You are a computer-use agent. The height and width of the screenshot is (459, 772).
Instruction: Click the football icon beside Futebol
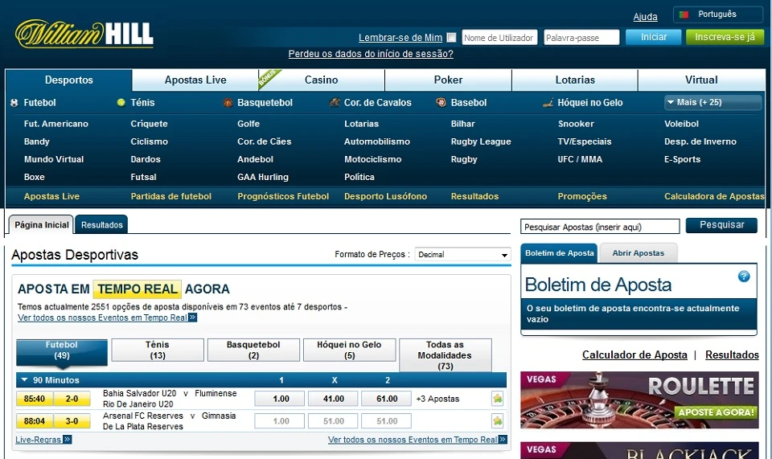tap(14, 103)
